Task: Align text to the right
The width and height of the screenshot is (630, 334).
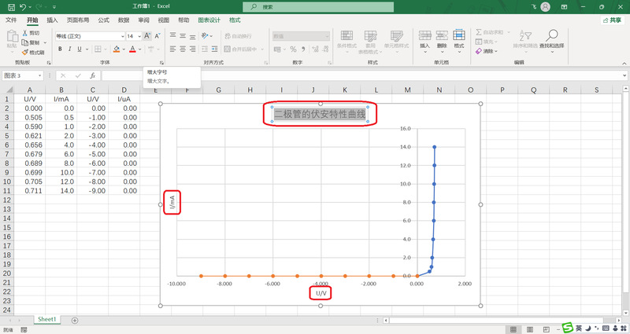Action: pos(193,49)
